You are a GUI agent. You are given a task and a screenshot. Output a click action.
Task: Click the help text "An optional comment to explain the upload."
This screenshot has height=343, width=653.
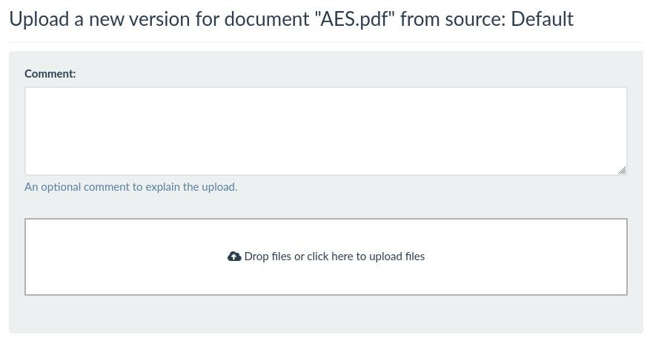pos(130,187)
